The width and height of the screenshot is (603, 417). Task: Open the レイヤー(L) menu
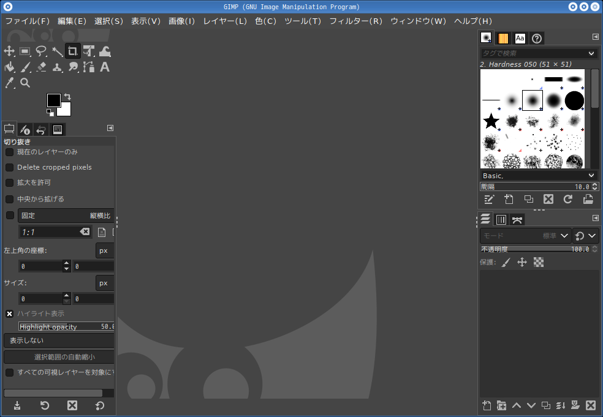click(x=225, y=21)
